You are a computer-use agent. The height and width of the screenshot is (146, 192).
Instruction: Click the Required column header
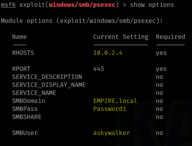tap(170, 37)
